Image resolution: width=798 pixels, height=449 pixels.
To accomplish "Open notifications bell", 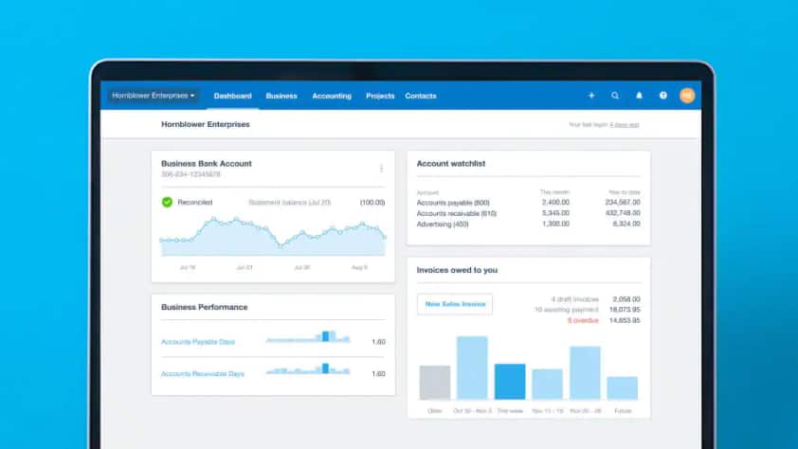I will click(x=639, y=96).
